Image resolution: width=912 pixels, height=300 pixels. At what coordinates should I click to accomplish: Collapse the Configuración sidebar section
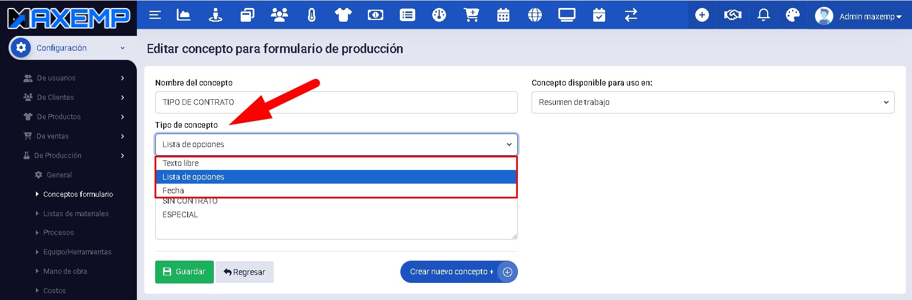tap(123, 48)
